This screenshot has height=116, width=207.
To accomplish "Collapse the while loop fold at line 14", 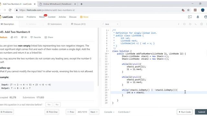I will 109,64.
